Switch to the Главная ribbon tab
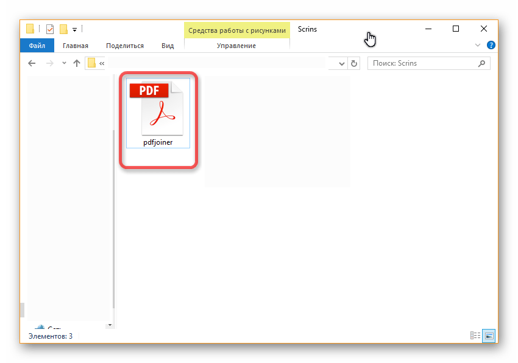 tap(75, 46)
